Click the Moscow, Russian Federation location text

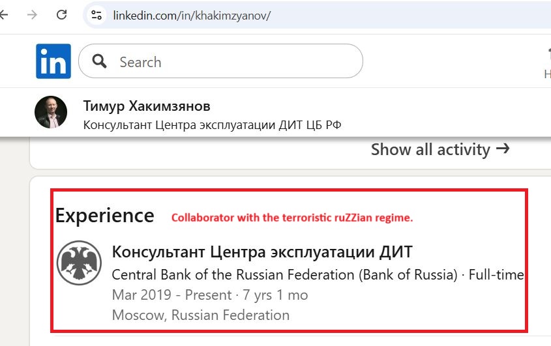(x=201, y=315)
